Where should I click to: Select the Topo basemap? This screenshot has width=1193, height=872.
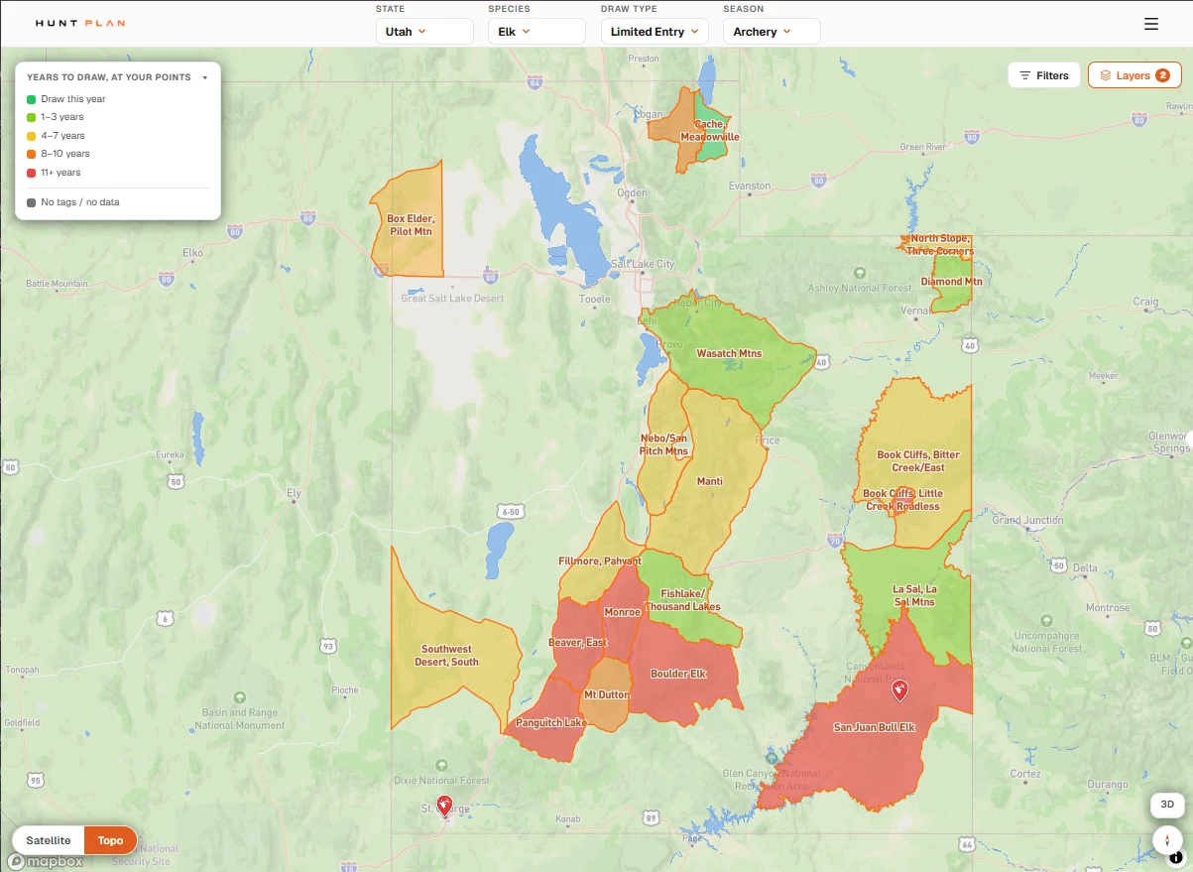[x=110, y=840]
